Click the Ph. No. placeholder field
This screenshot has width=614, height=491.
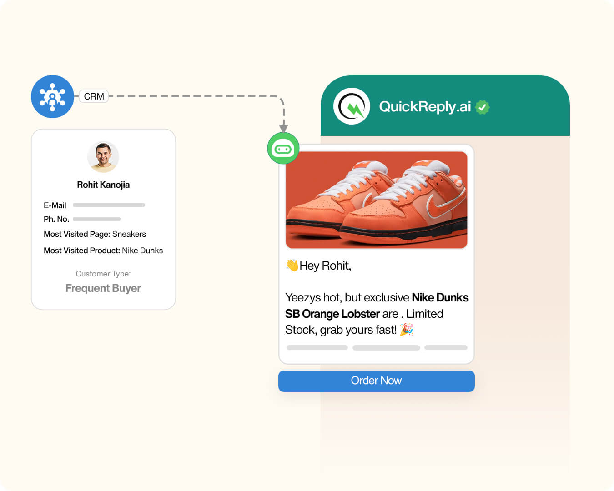[x=96, y=219]
